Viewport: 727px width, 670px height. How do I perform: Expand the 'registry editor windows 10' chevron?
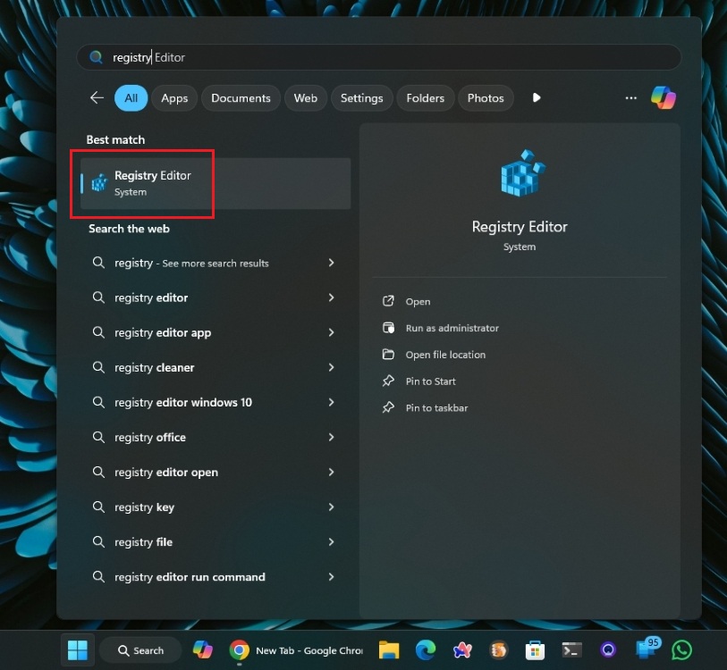click(331, 402)
